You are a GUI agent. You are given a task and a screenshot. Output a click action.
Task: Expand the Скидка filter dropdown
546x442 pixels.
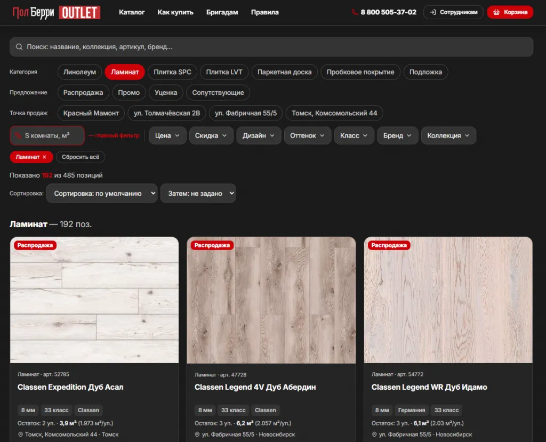[x=211, y=135]
